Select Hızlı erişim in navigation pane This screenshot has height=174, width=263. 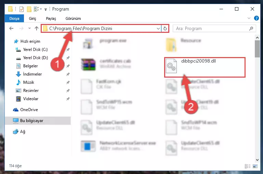[x=30, y=41]
